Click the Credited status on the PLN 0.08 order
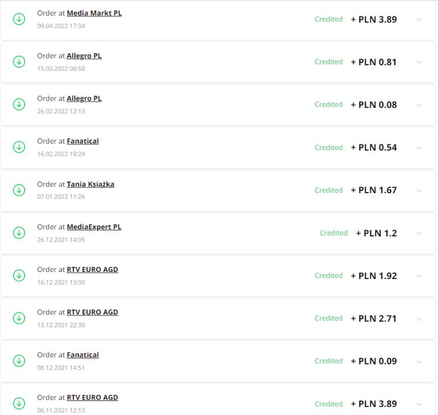The width and height of the screenshot is (438, 415). [x=328, y=104]
